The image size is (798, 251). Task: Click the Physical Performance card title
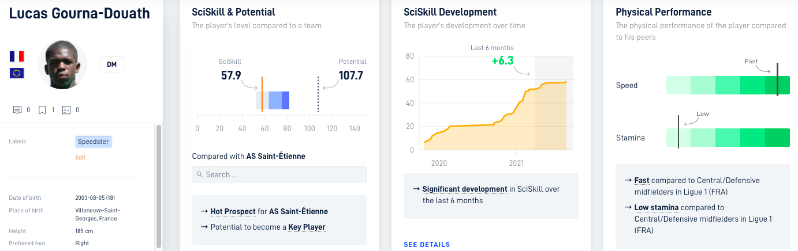663,12
